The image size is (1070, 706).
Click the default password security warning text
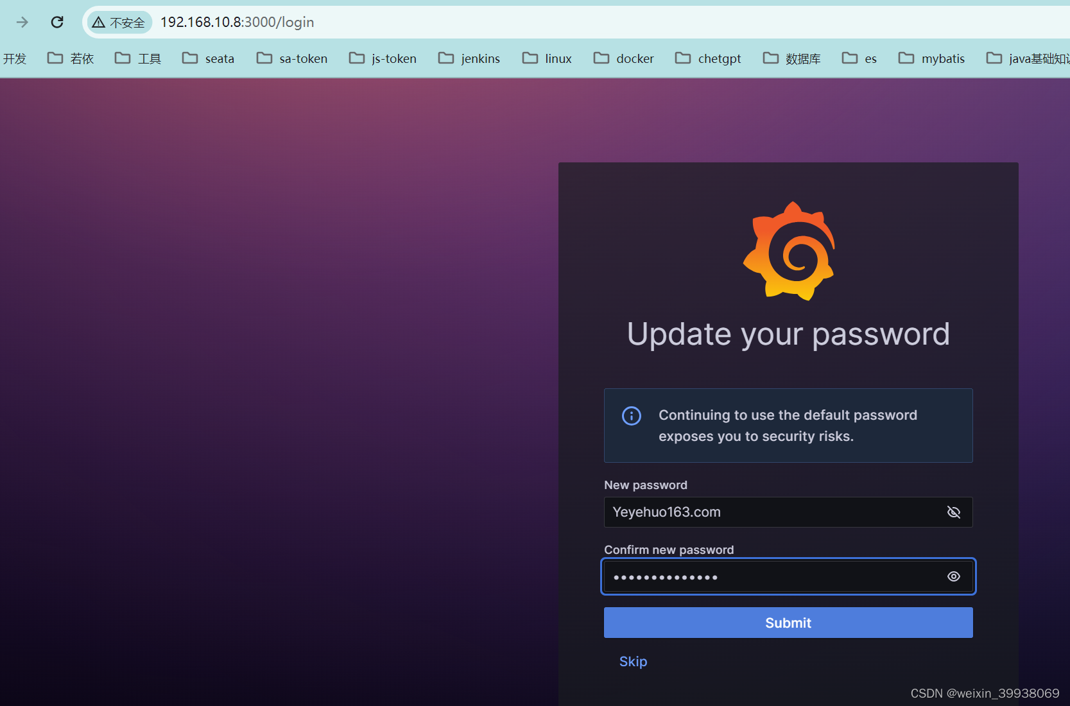click(788, 426)
